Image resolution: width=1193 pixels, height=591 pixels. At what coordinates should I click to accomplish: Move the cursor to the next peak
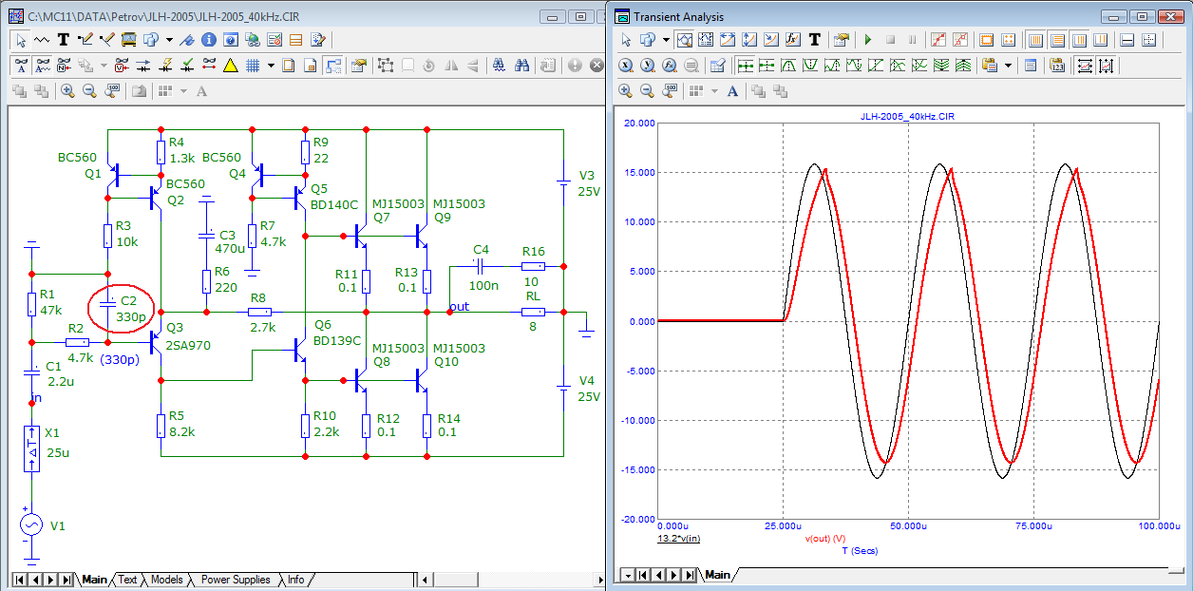[x=788, y=66]
